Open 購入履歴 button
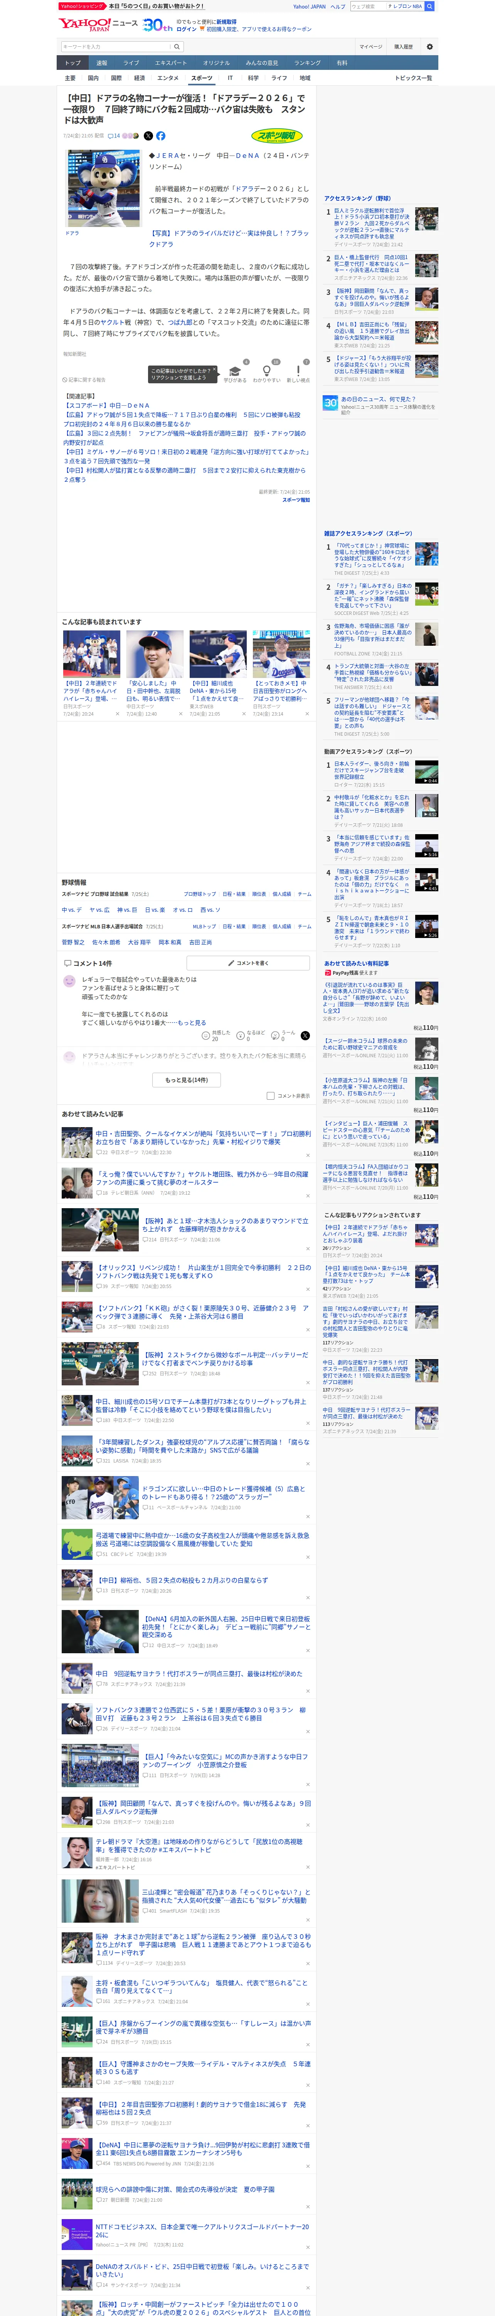 403,47
